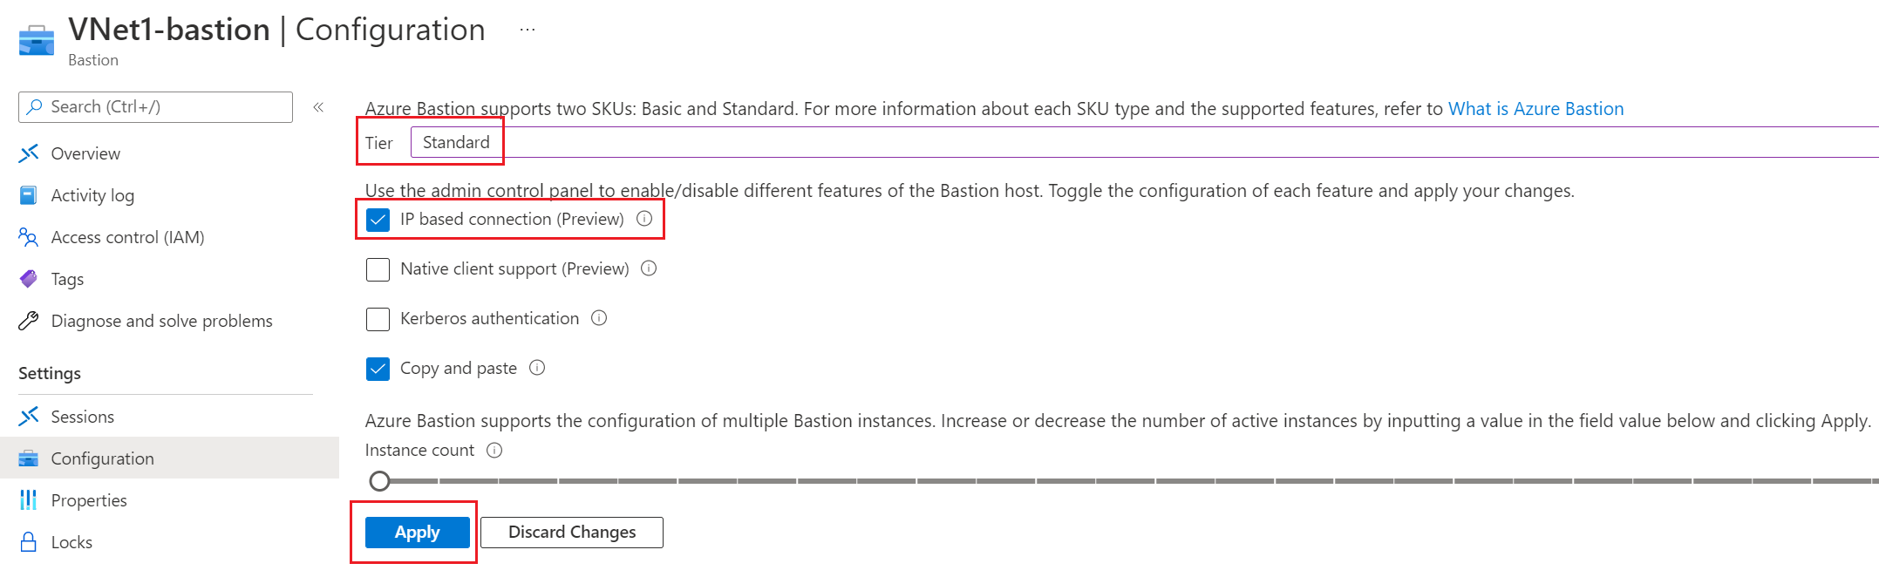Image resolution: width=1879 pixels, height=577 pixels.
Task: Click the Instance count slider handle
Action: click(379, 481)
